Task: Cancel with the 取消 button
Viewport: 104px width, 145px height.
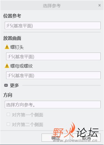Action: (x=86, y=138)
